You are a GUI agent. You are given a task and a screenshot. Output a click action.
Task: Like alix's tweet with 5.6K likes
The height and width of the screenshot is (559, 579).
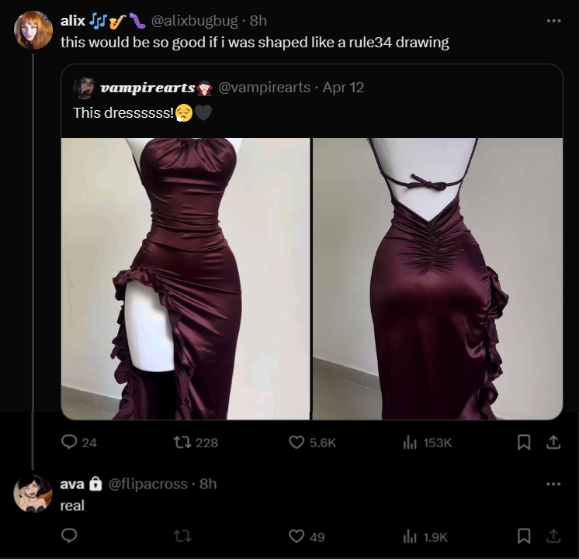coord(296,442)
